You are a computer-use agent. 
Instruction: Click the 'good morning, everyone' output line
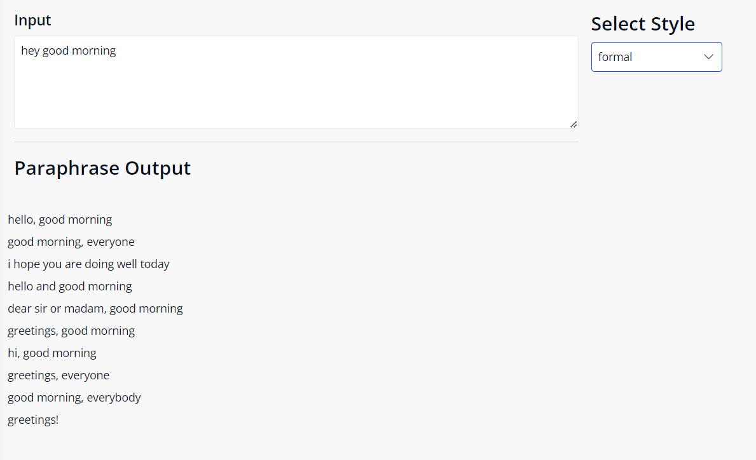pos(71,242)
